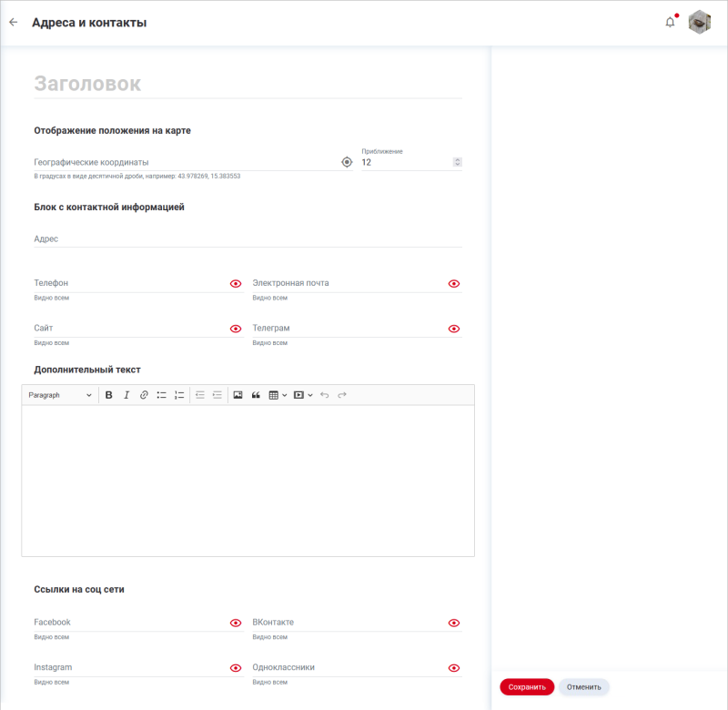The height and width of the screenshot is (710, 728).
Task: Toggle visibility of the Facebook link
Action: pyautogui.click(x=234, y=623)
